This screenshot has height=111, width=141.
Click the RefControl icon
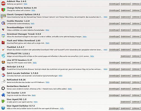[3, 81]
